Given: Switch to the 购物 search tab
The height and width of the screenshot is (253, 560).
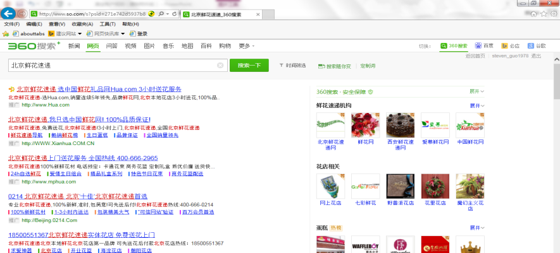Looking at the screenshot, I should click(x=225, y=46).
